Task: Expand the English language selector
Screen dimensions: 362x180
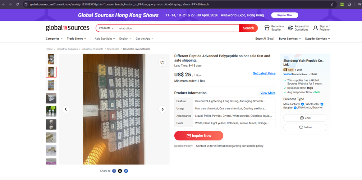Action: (125, 39)
